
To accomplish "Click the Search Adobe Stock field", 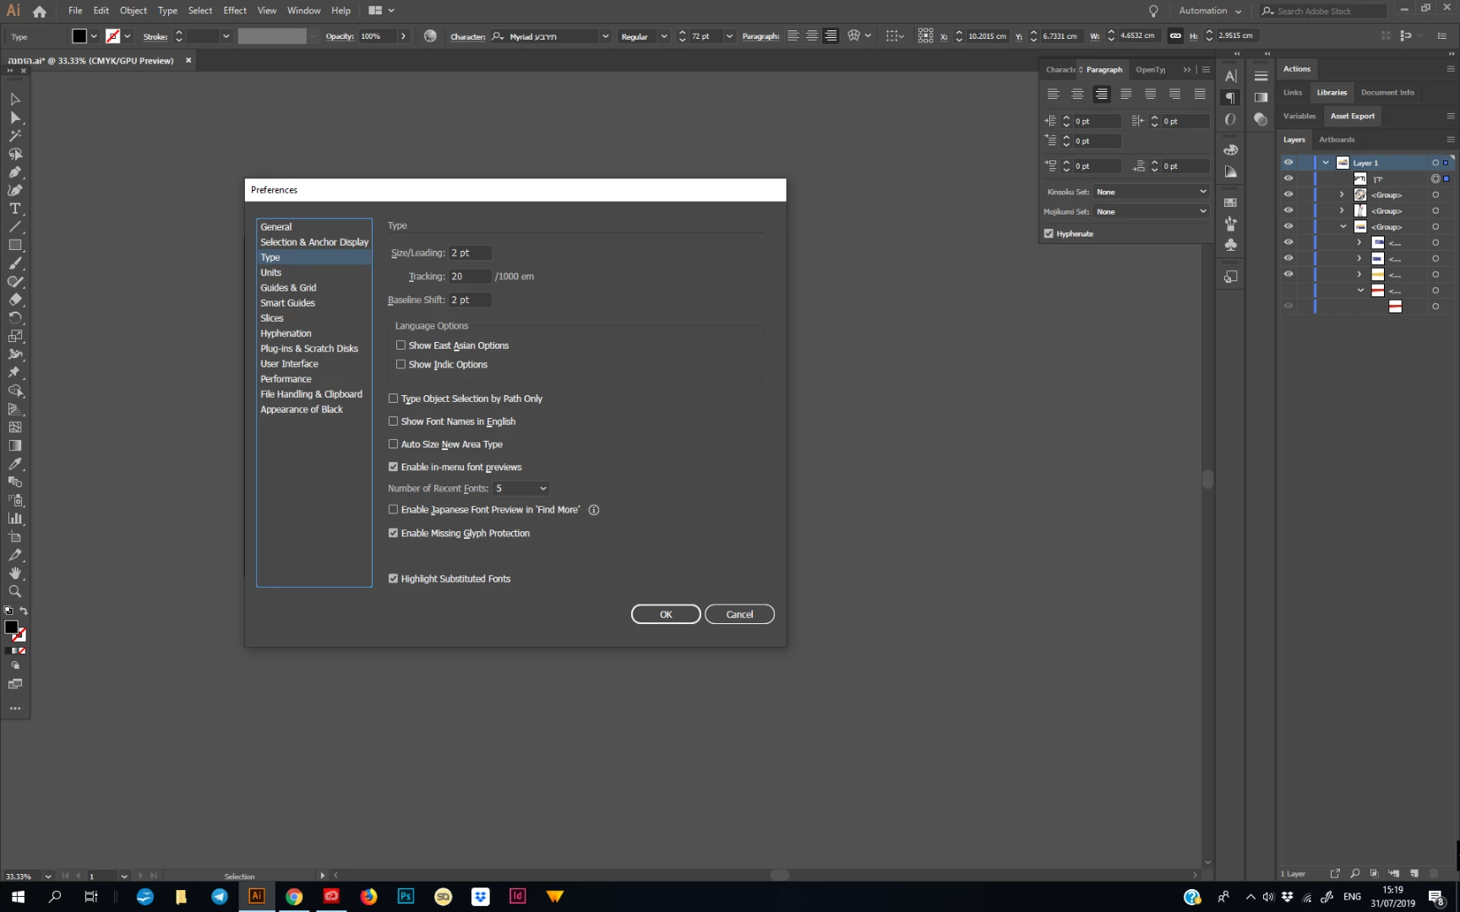I will tap(1324, 11).
